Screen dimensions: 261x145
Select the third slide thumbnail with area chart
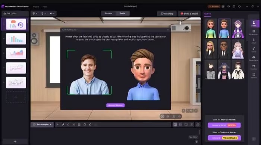[x=16, y=54]
